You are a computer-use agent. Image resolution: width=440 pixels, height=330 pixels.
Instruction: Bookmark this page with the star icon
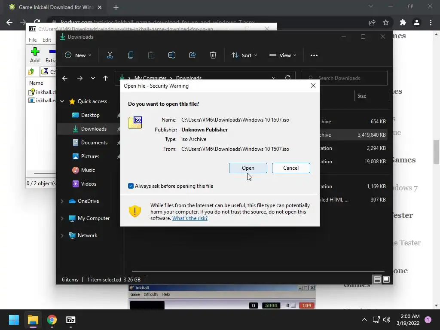(386, 22)
